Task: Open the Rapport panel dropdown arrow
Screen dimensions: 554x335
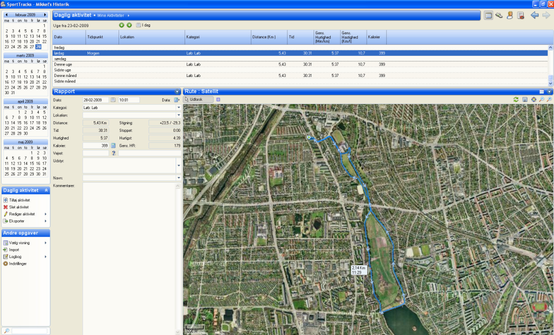Action: click(177, 91)
